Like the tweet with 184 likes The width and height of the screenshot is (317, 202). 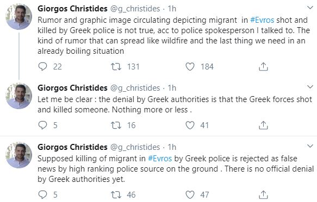pyautogui.click(x=190, y=67)
